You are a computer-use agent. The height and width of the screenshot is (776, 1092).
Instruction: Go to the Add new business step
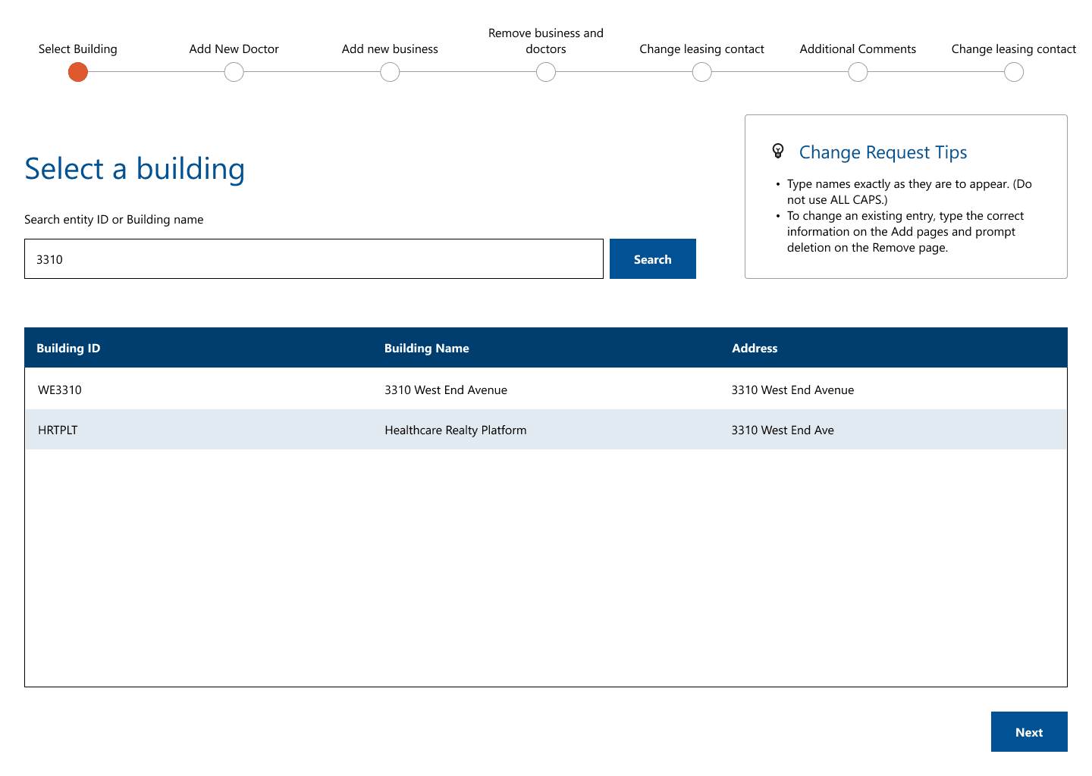[390, 72]
